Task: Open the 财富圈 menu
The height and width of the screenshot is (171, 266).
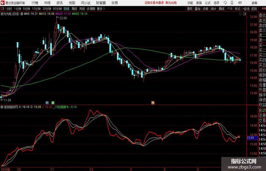Action: [x=101, y=3]
